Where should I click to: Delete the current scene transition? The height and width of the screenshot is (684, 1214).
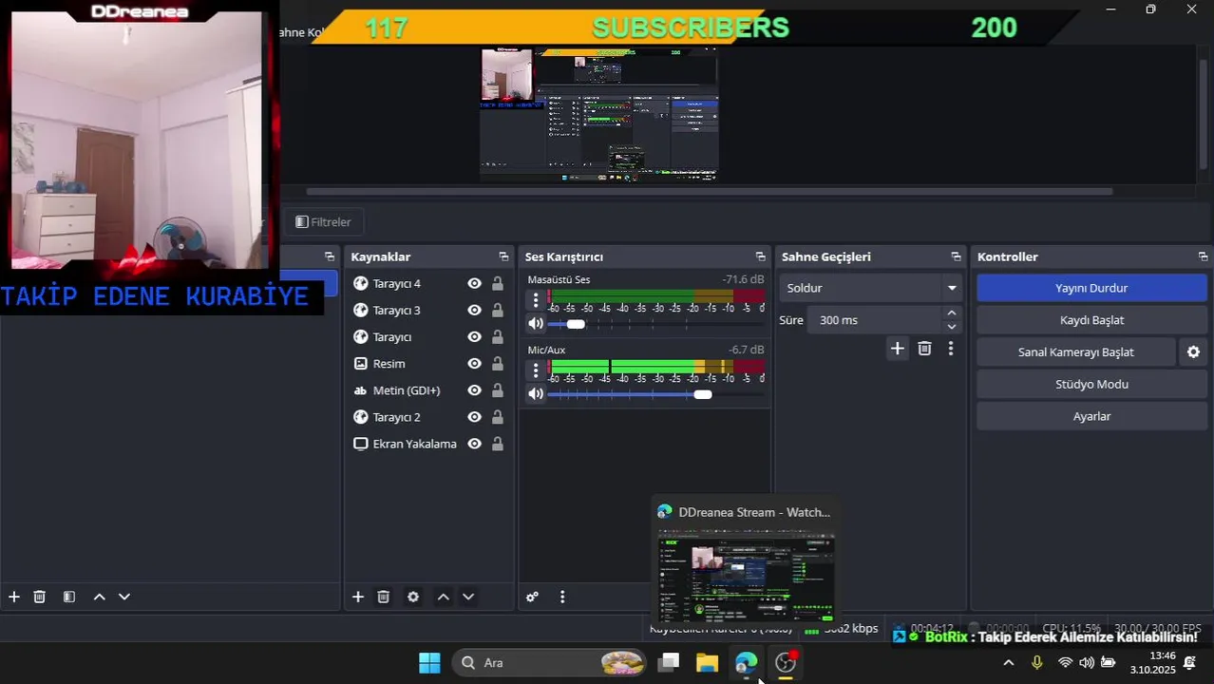click(924, 349)
